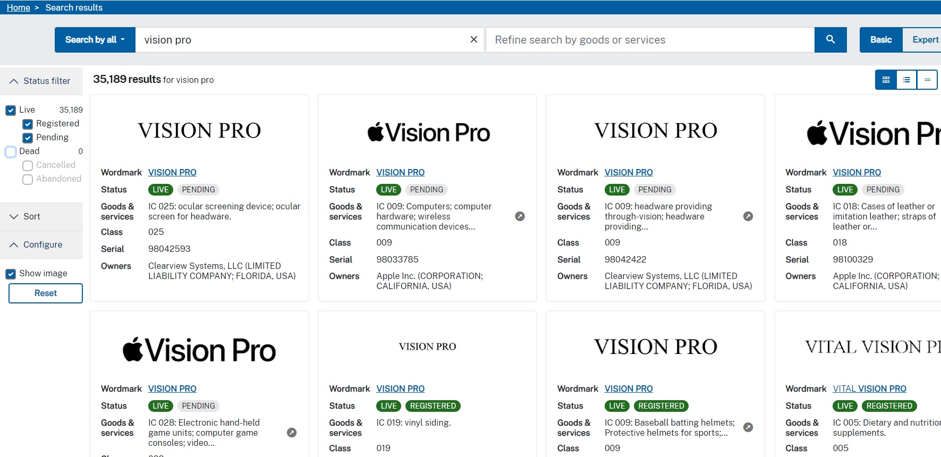941x457 pixels.
Task: Check the Cancelled filter
Action: [28, 165]
